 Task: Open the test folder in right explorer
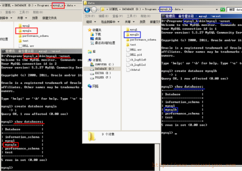(x=131, y=45)
